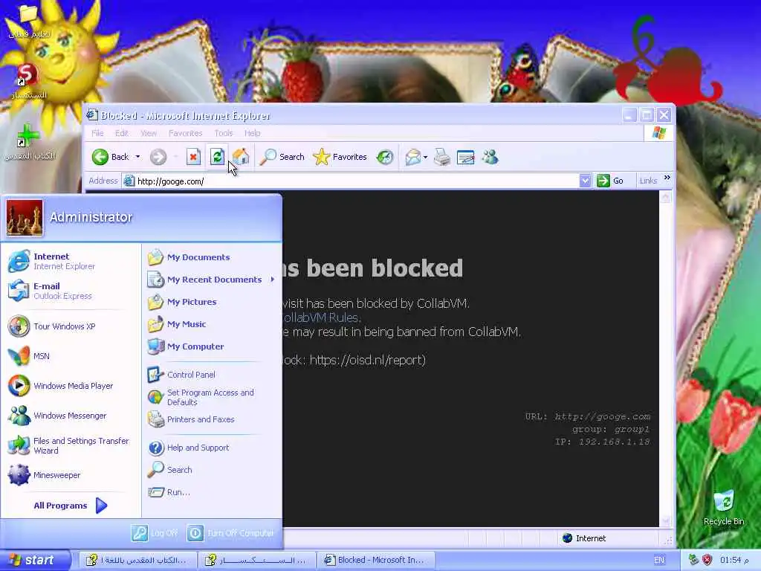761x571 pixels.
Task: Open the Search pane in IE toolbar
Action: (x=282, y=157)
